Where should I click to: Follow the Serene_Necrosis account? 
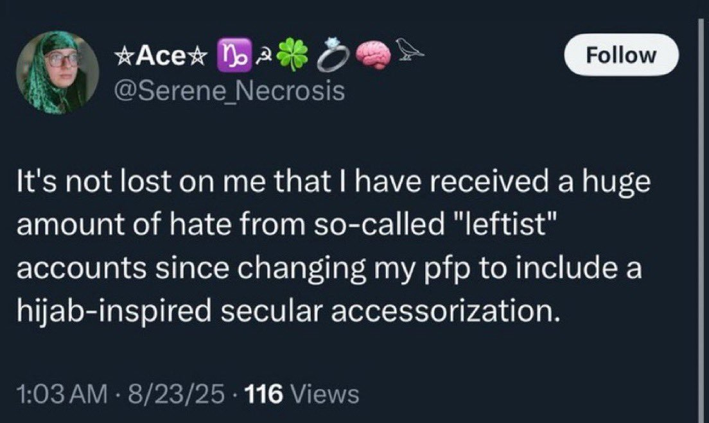pos(621,55)
